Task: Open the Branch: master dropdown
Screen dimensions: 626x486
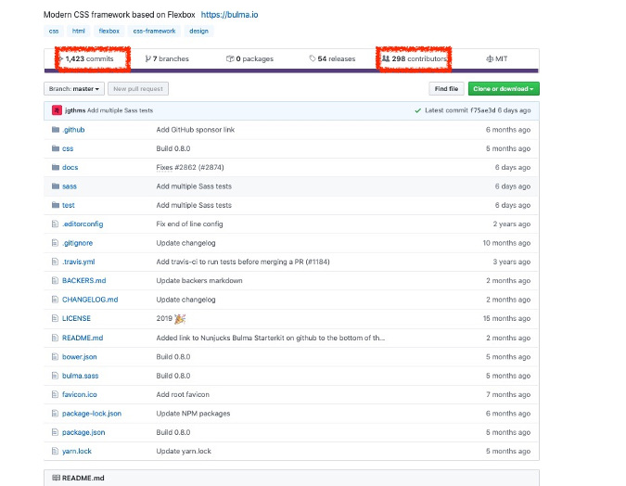Action: click(73, 89)
